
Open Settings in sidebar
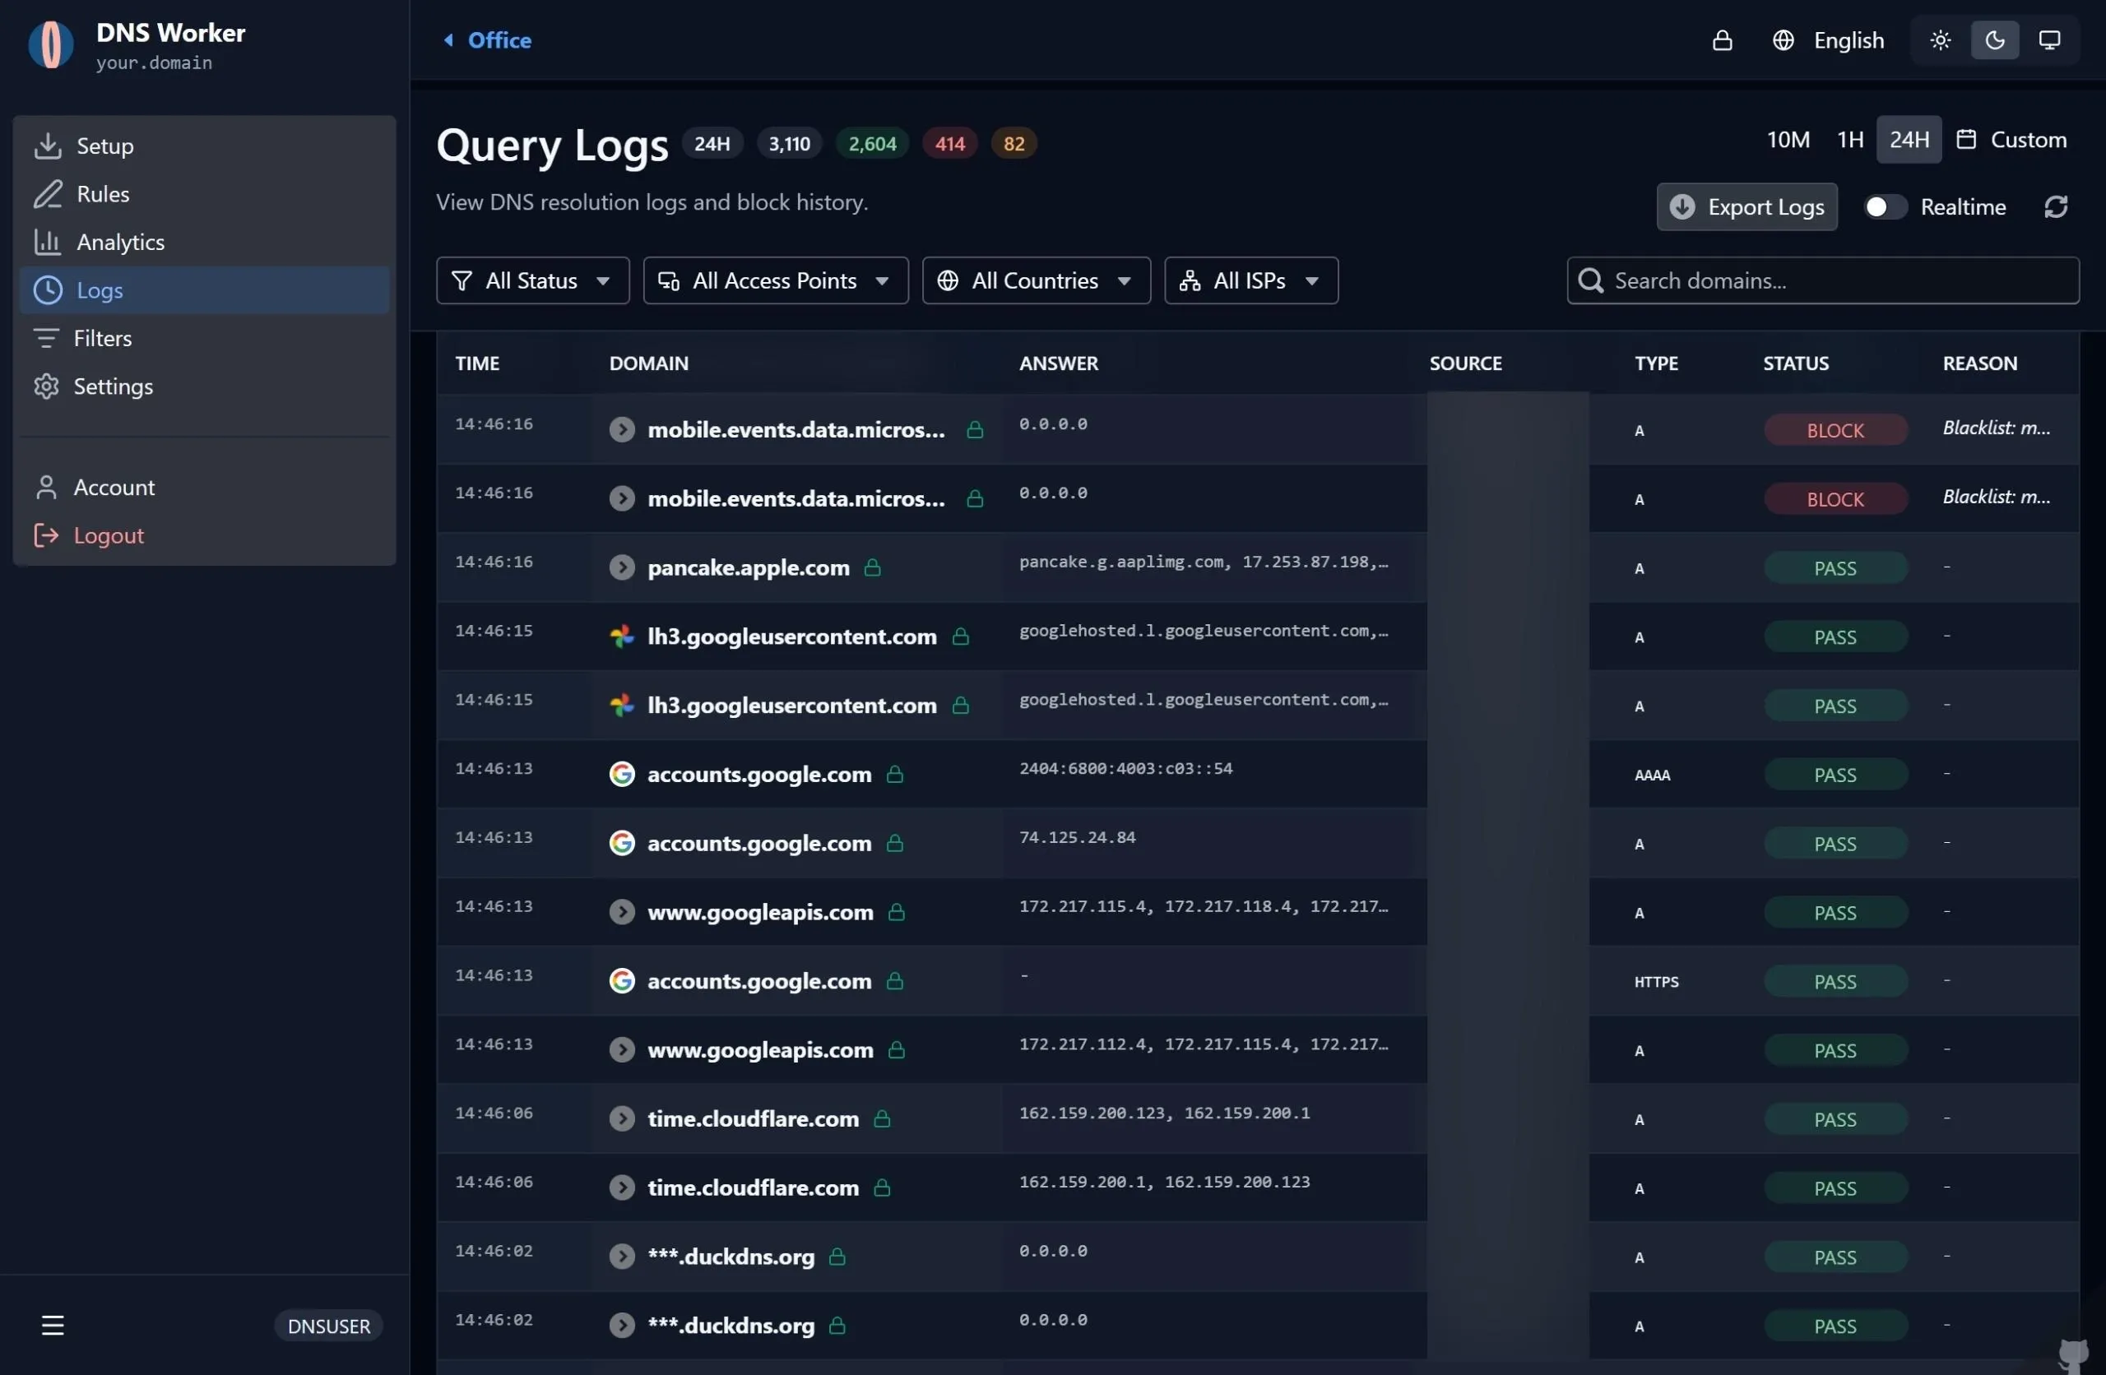(204, 387)
